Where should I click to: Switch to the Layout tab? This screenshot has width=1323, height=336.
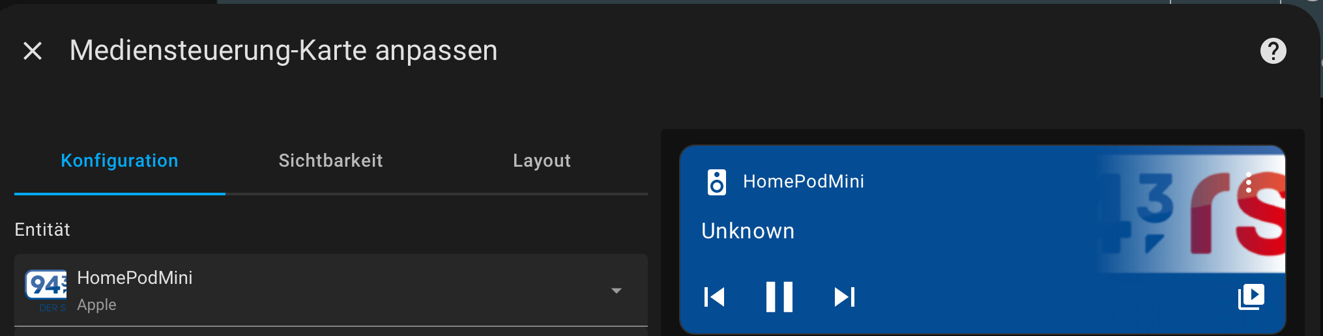(x=542, y=161)
